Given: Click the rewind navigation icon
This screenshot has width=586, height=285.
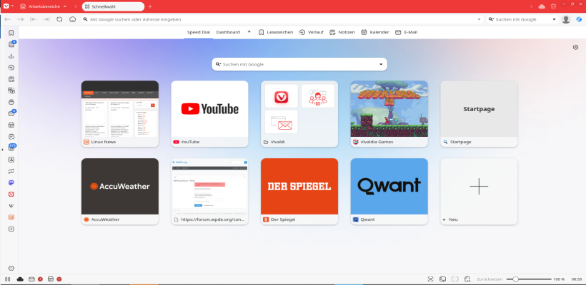Looking at the screenshot, I should 34,19.
